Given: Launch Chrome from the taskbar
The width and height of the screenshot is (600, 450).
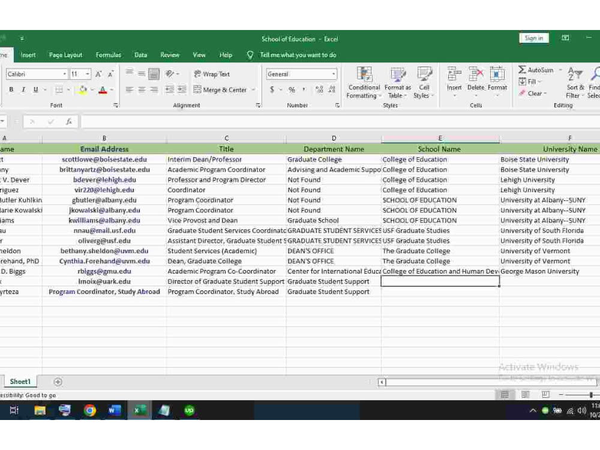Looking at the screenshot, I should click(x=90, y=410).
